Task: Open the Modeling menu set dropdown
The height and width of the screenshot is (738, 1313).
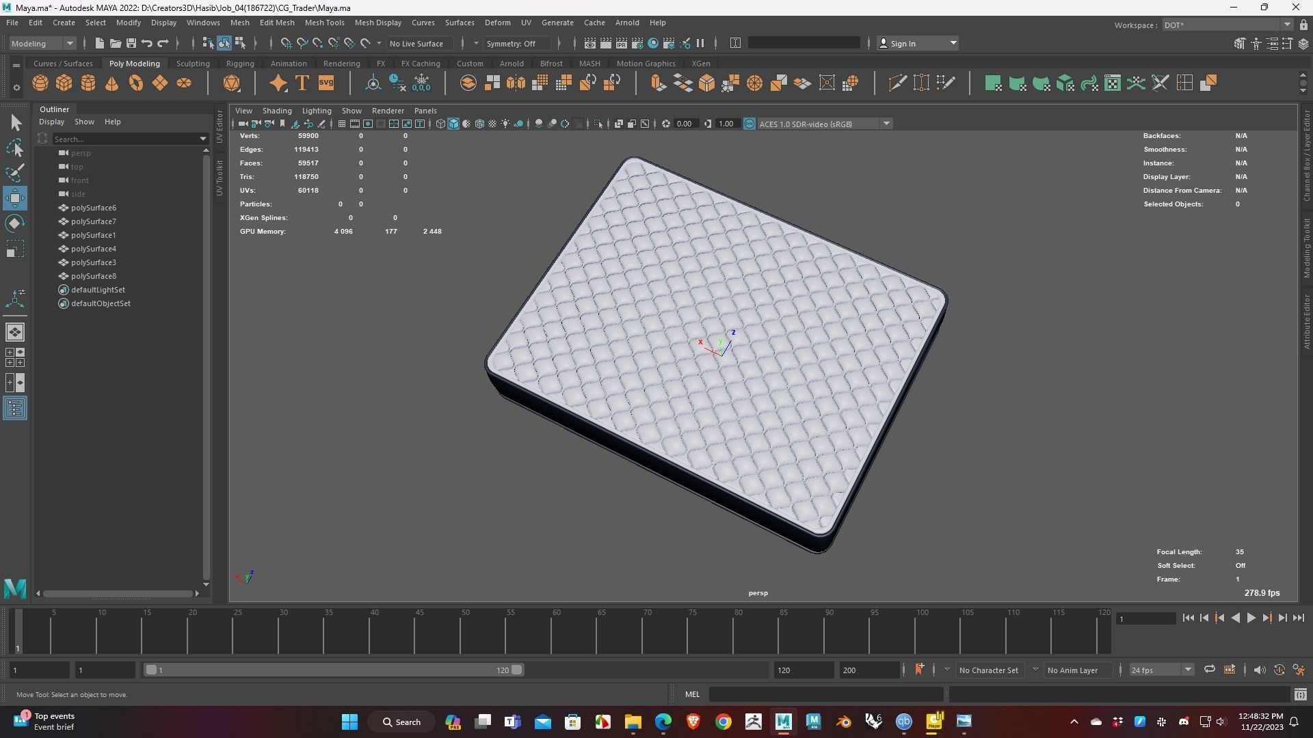Action: (x=42, y=43)
